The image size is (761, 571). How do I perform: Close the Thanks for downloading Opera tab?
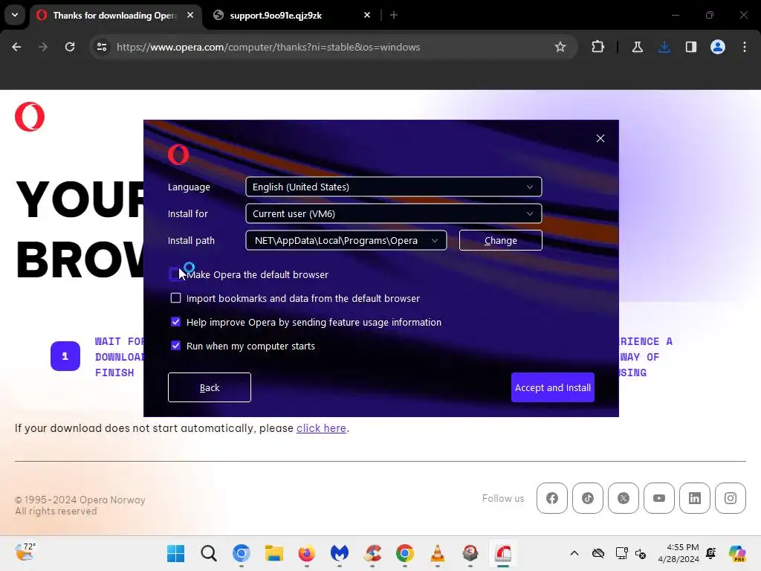tap(190, 15)
